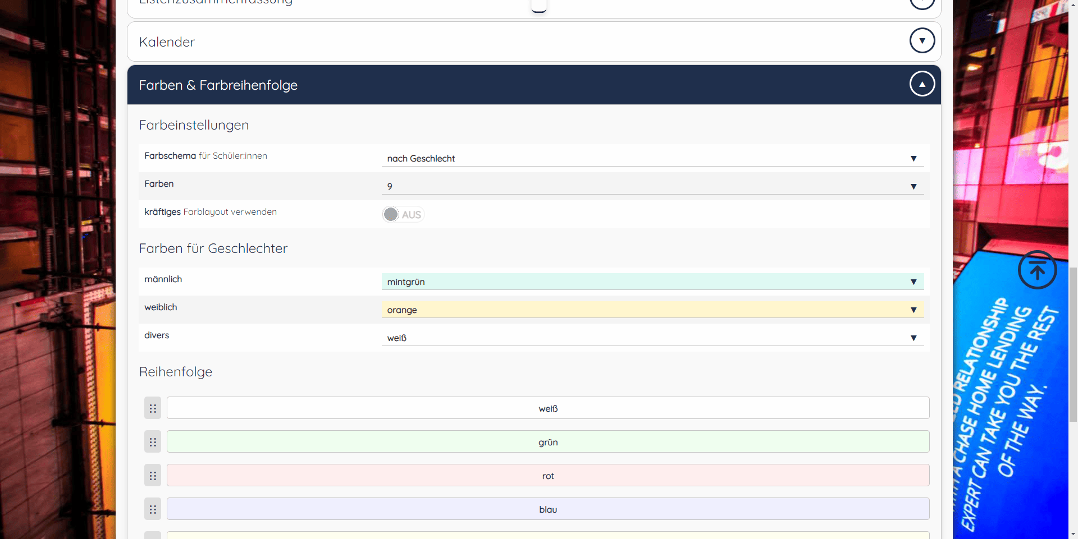1078x539 pixels.
Task: Click the Farben & Farbreihenfolge header title
Action: point(218,85)
